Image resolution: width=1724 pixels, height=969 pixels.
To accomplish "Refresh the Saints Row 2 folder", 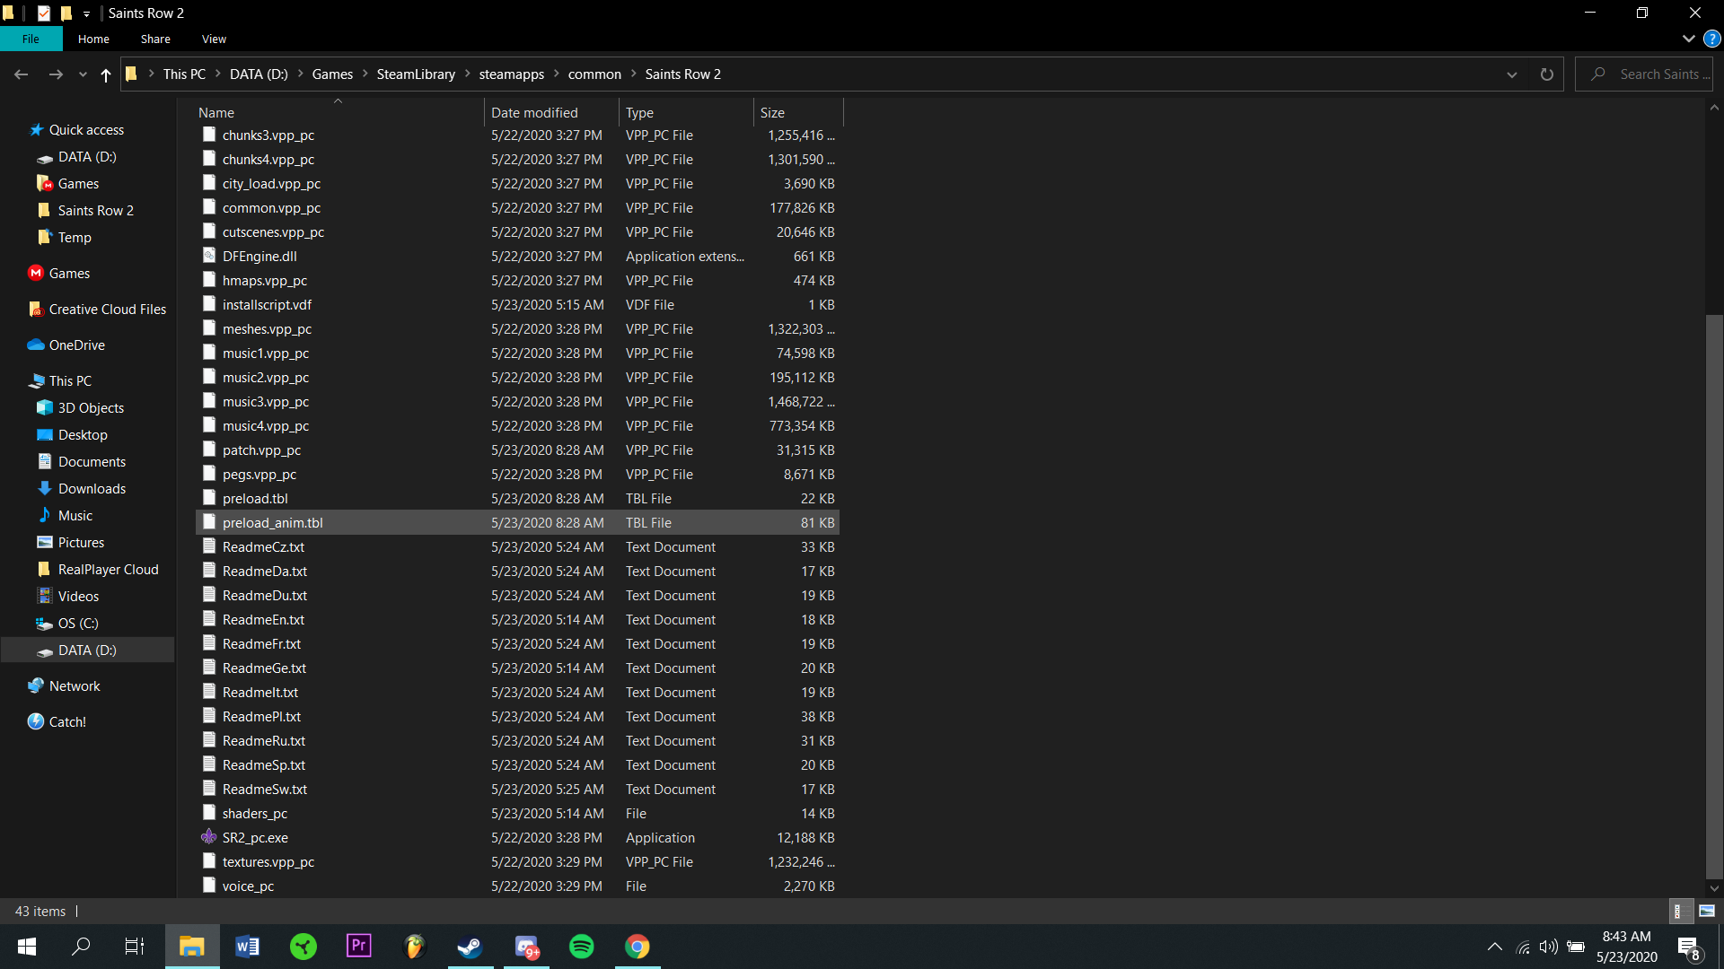I will click(x=1546, y=74).
